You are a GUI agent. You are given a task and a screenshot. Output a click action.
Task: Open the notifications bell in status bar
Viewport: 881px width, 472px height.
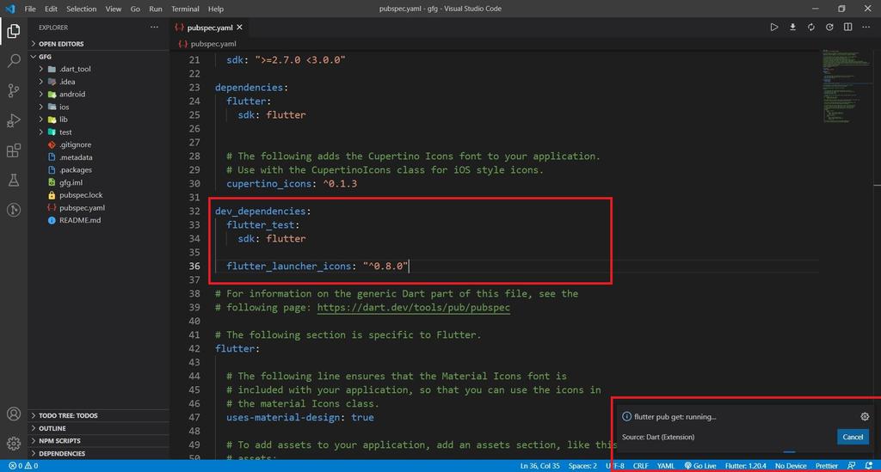point(869,466)
